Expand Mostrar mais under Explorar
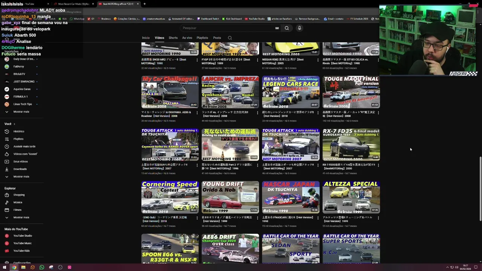 tap(21, 218)
